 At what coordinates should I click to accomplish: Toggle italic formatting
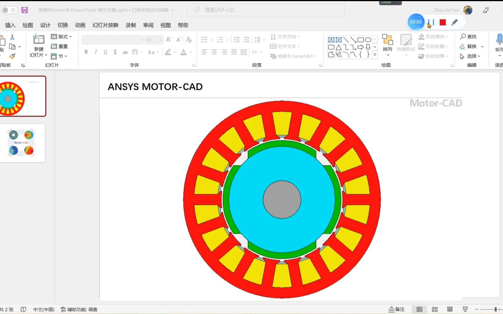[95, 52]
